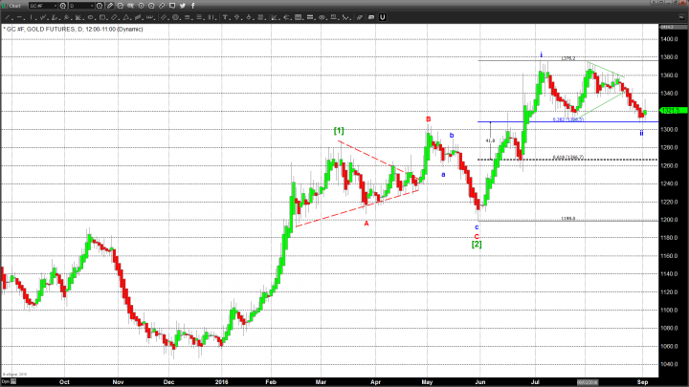This screenshot has width=689, height=387.
Task: Click the green [2] wave label
Action: (x=477, y=244)
